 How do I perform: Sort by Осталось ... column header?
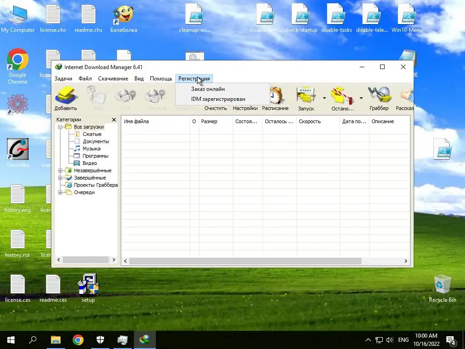[279, 121]
